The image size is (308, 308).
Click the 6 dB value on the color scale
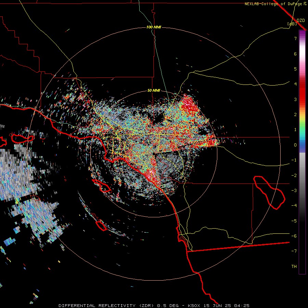tap(295, 54)
